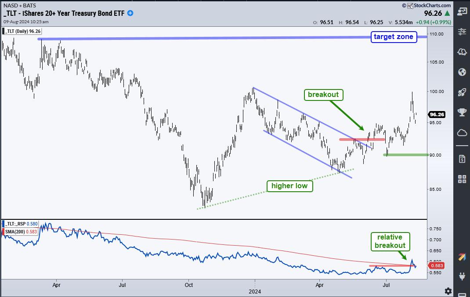This screenshot has width=470, height=297.
Task: Click the 96.26 price marker on axis
Action: (437, 115)
